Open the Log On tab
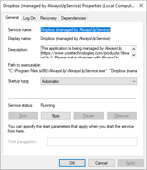Viewport: 147px width, 170px height. click(29, 18)
